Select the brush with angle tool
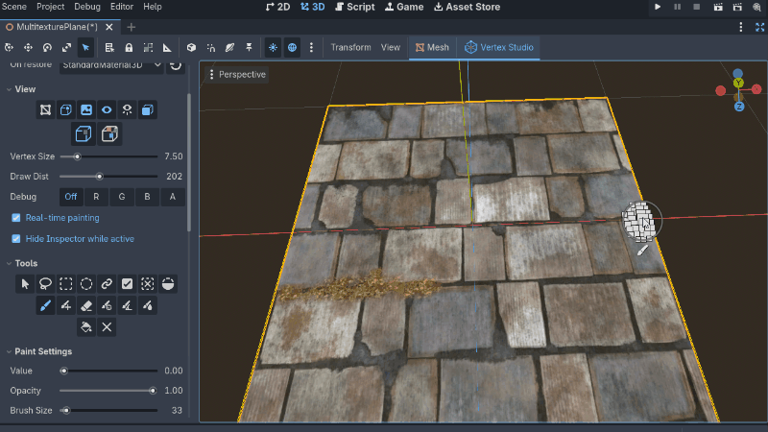The image size is (768, 432). (x=127, y=305)
